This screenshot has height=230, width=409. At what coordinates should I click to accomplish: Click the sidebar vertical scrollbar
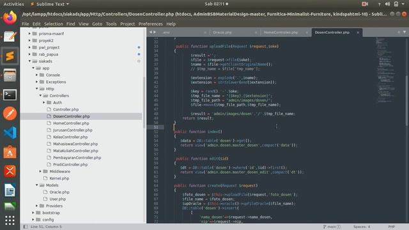(144, 102)
